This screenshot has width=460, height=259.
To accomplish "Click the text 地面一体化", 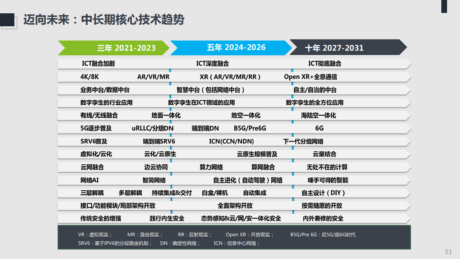I will 166,115.
